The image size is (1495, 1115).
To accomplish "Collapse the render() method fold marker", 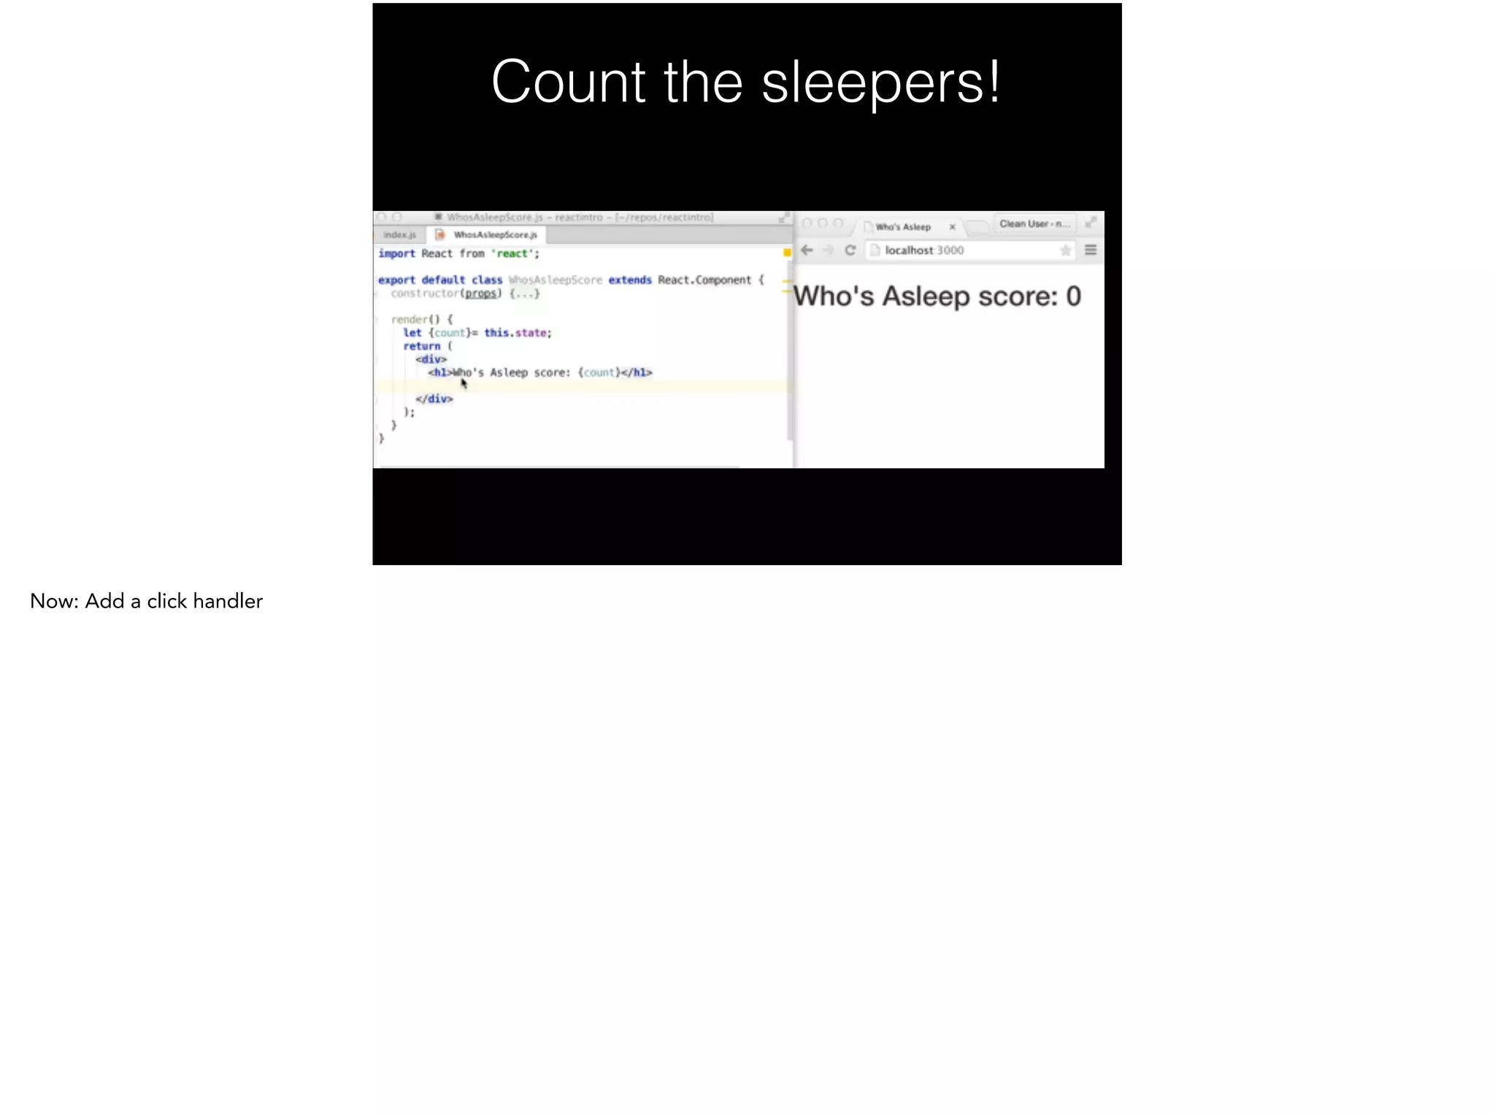I will [x=377, y=320].
